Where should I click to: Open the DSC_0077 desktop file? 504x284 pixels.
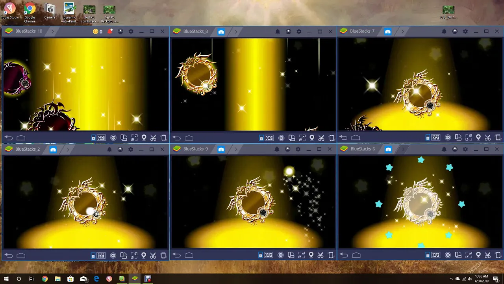click(x=448, y=12)
